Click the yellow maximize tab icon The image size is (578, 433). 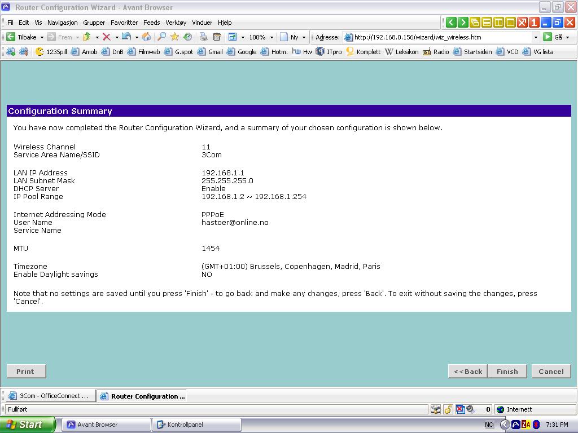[x=510, y=23]
